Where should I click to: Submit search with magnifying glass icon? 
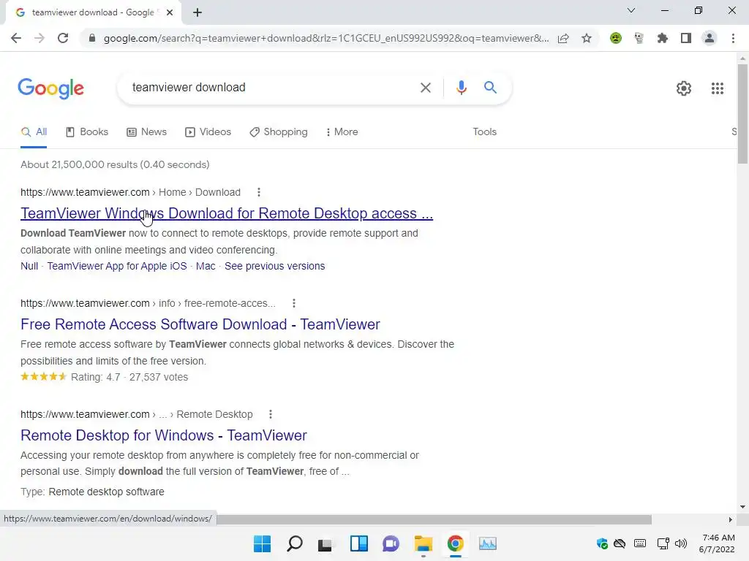click(490, 88)
